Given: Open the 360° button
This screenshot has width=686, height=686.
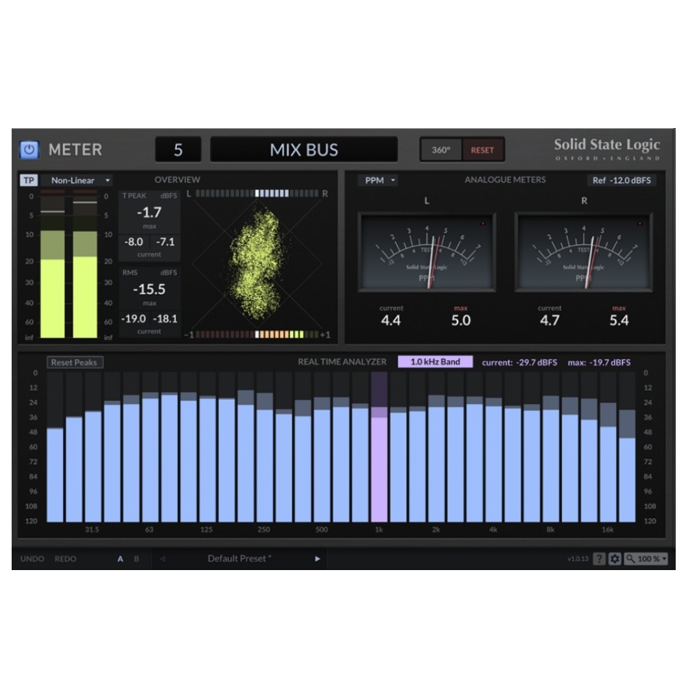Looking at the screenshot, I should 440,150.
